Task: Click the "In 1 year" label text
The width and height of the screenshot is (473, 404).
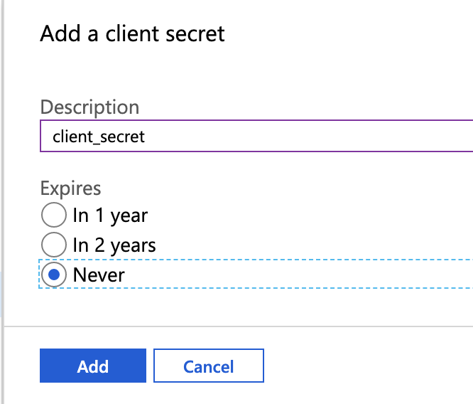Action: (x=110, y=215)
